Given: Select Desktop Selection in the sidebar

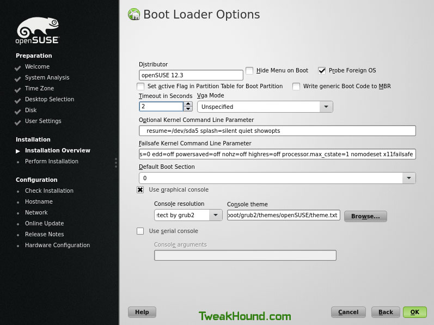Looking at the screenshot, I should (x=50, y=99).
